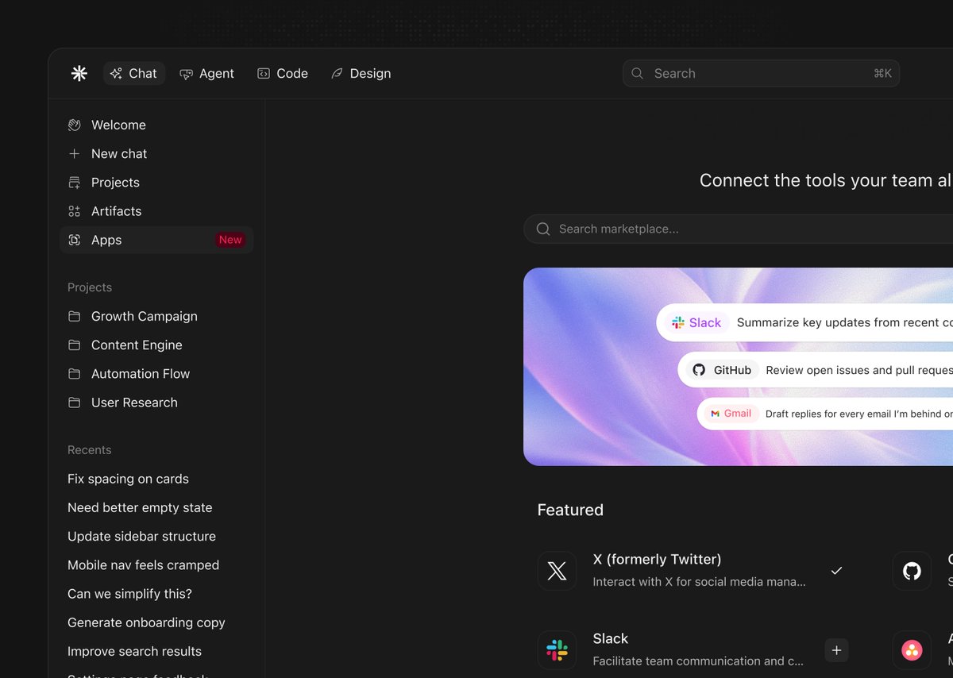Screen dimensions: 953x678
Task: Click the plus icon beside New chat
Action: [74, 153]
